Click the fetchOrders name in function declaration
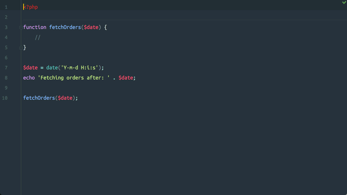Screen dimensions: 347x195 (65, 27)
